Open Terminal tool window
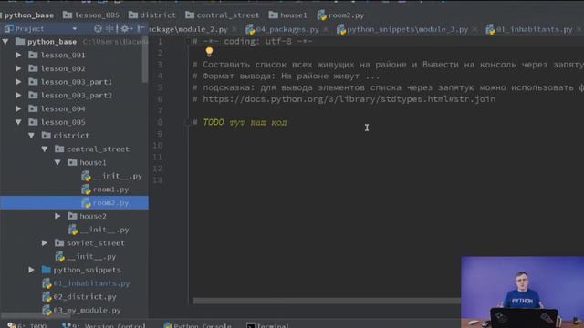 tap(267, 325)
